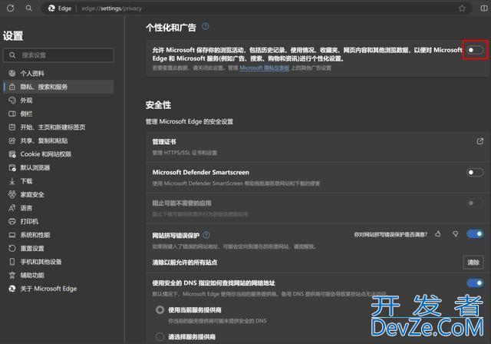This screenshot has height=344, width=491.
Task: Click the 家庭安全 icon
Action: pyautogui.click(x=12, y=194)
